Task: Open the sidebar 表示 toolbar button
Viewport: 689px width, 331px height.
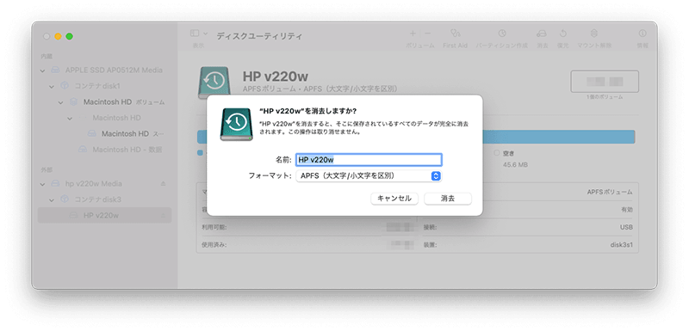Action: coord(195,34)
